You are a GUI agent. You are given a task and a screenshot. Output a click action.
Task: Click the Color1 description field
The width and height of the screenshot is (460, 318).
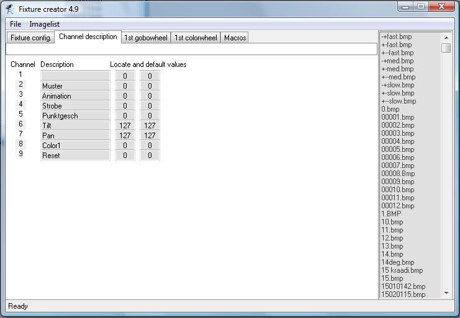tap(75, 146)
